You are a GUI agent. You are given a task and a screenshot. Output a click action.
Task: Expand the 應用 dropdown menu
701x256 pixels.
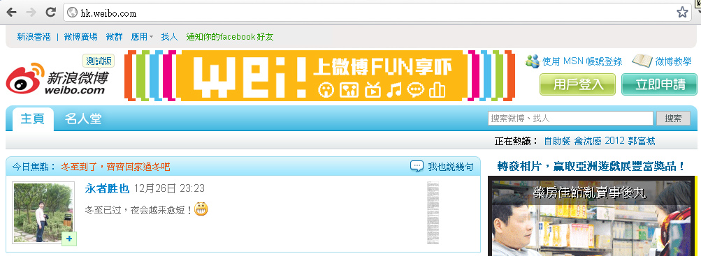click(x=142, y=37)
